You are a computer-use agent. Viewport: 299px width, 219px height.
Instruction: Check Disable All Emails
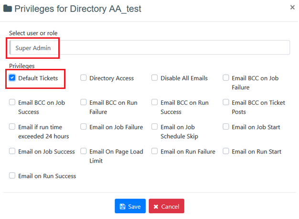click(x=155, y=78)
